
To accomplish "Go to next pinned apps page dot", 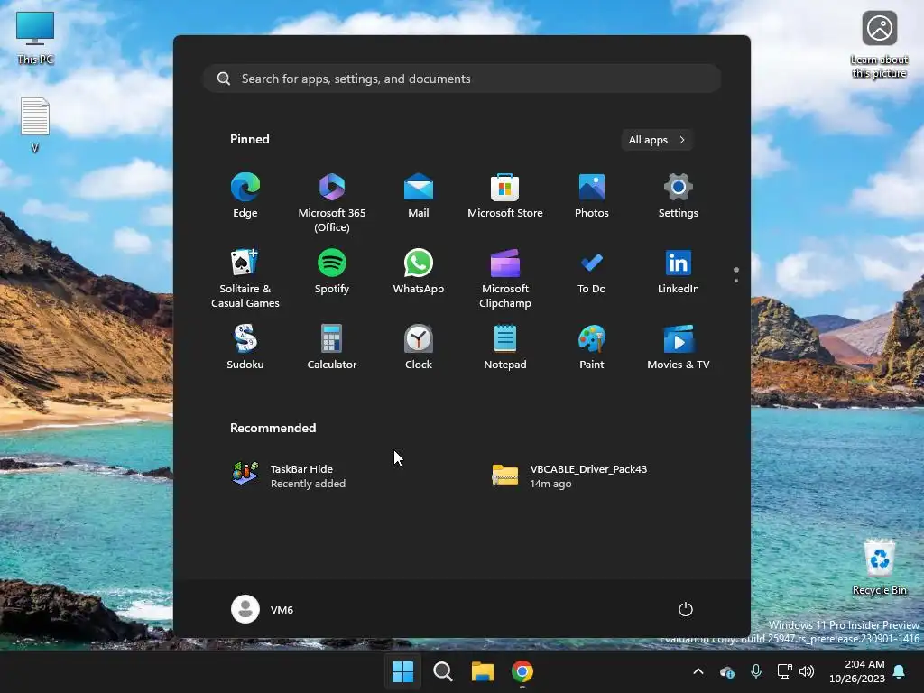I will pyautogui.click(x=736, y=281).
